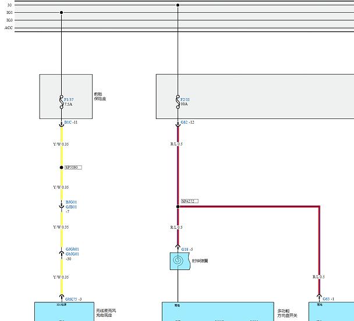This screenshot has height=321, width=354.
Task: Select the front compartment fuse box rectangle
Action: tap(66, 96)
